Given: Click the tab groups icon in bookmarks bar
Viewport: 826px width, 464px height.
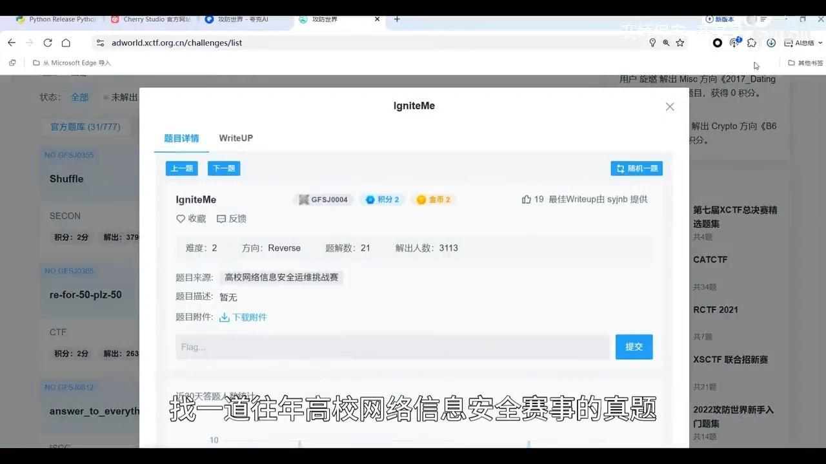Looking at the screenshot, I should click(x=12, y=63).
